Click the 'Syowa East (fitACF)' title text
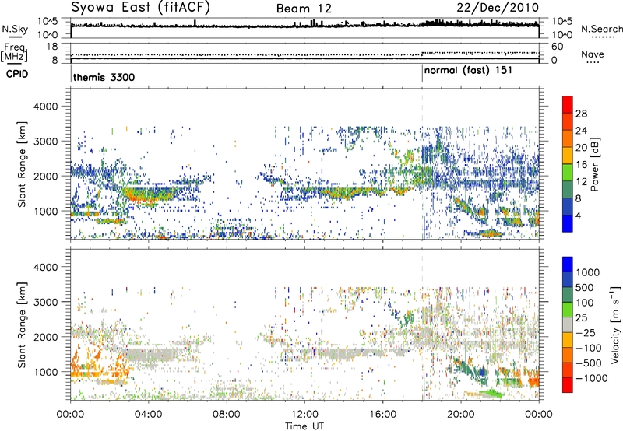Image resolution: width=623 pixels, height=431 pixels. click(141, 8)
